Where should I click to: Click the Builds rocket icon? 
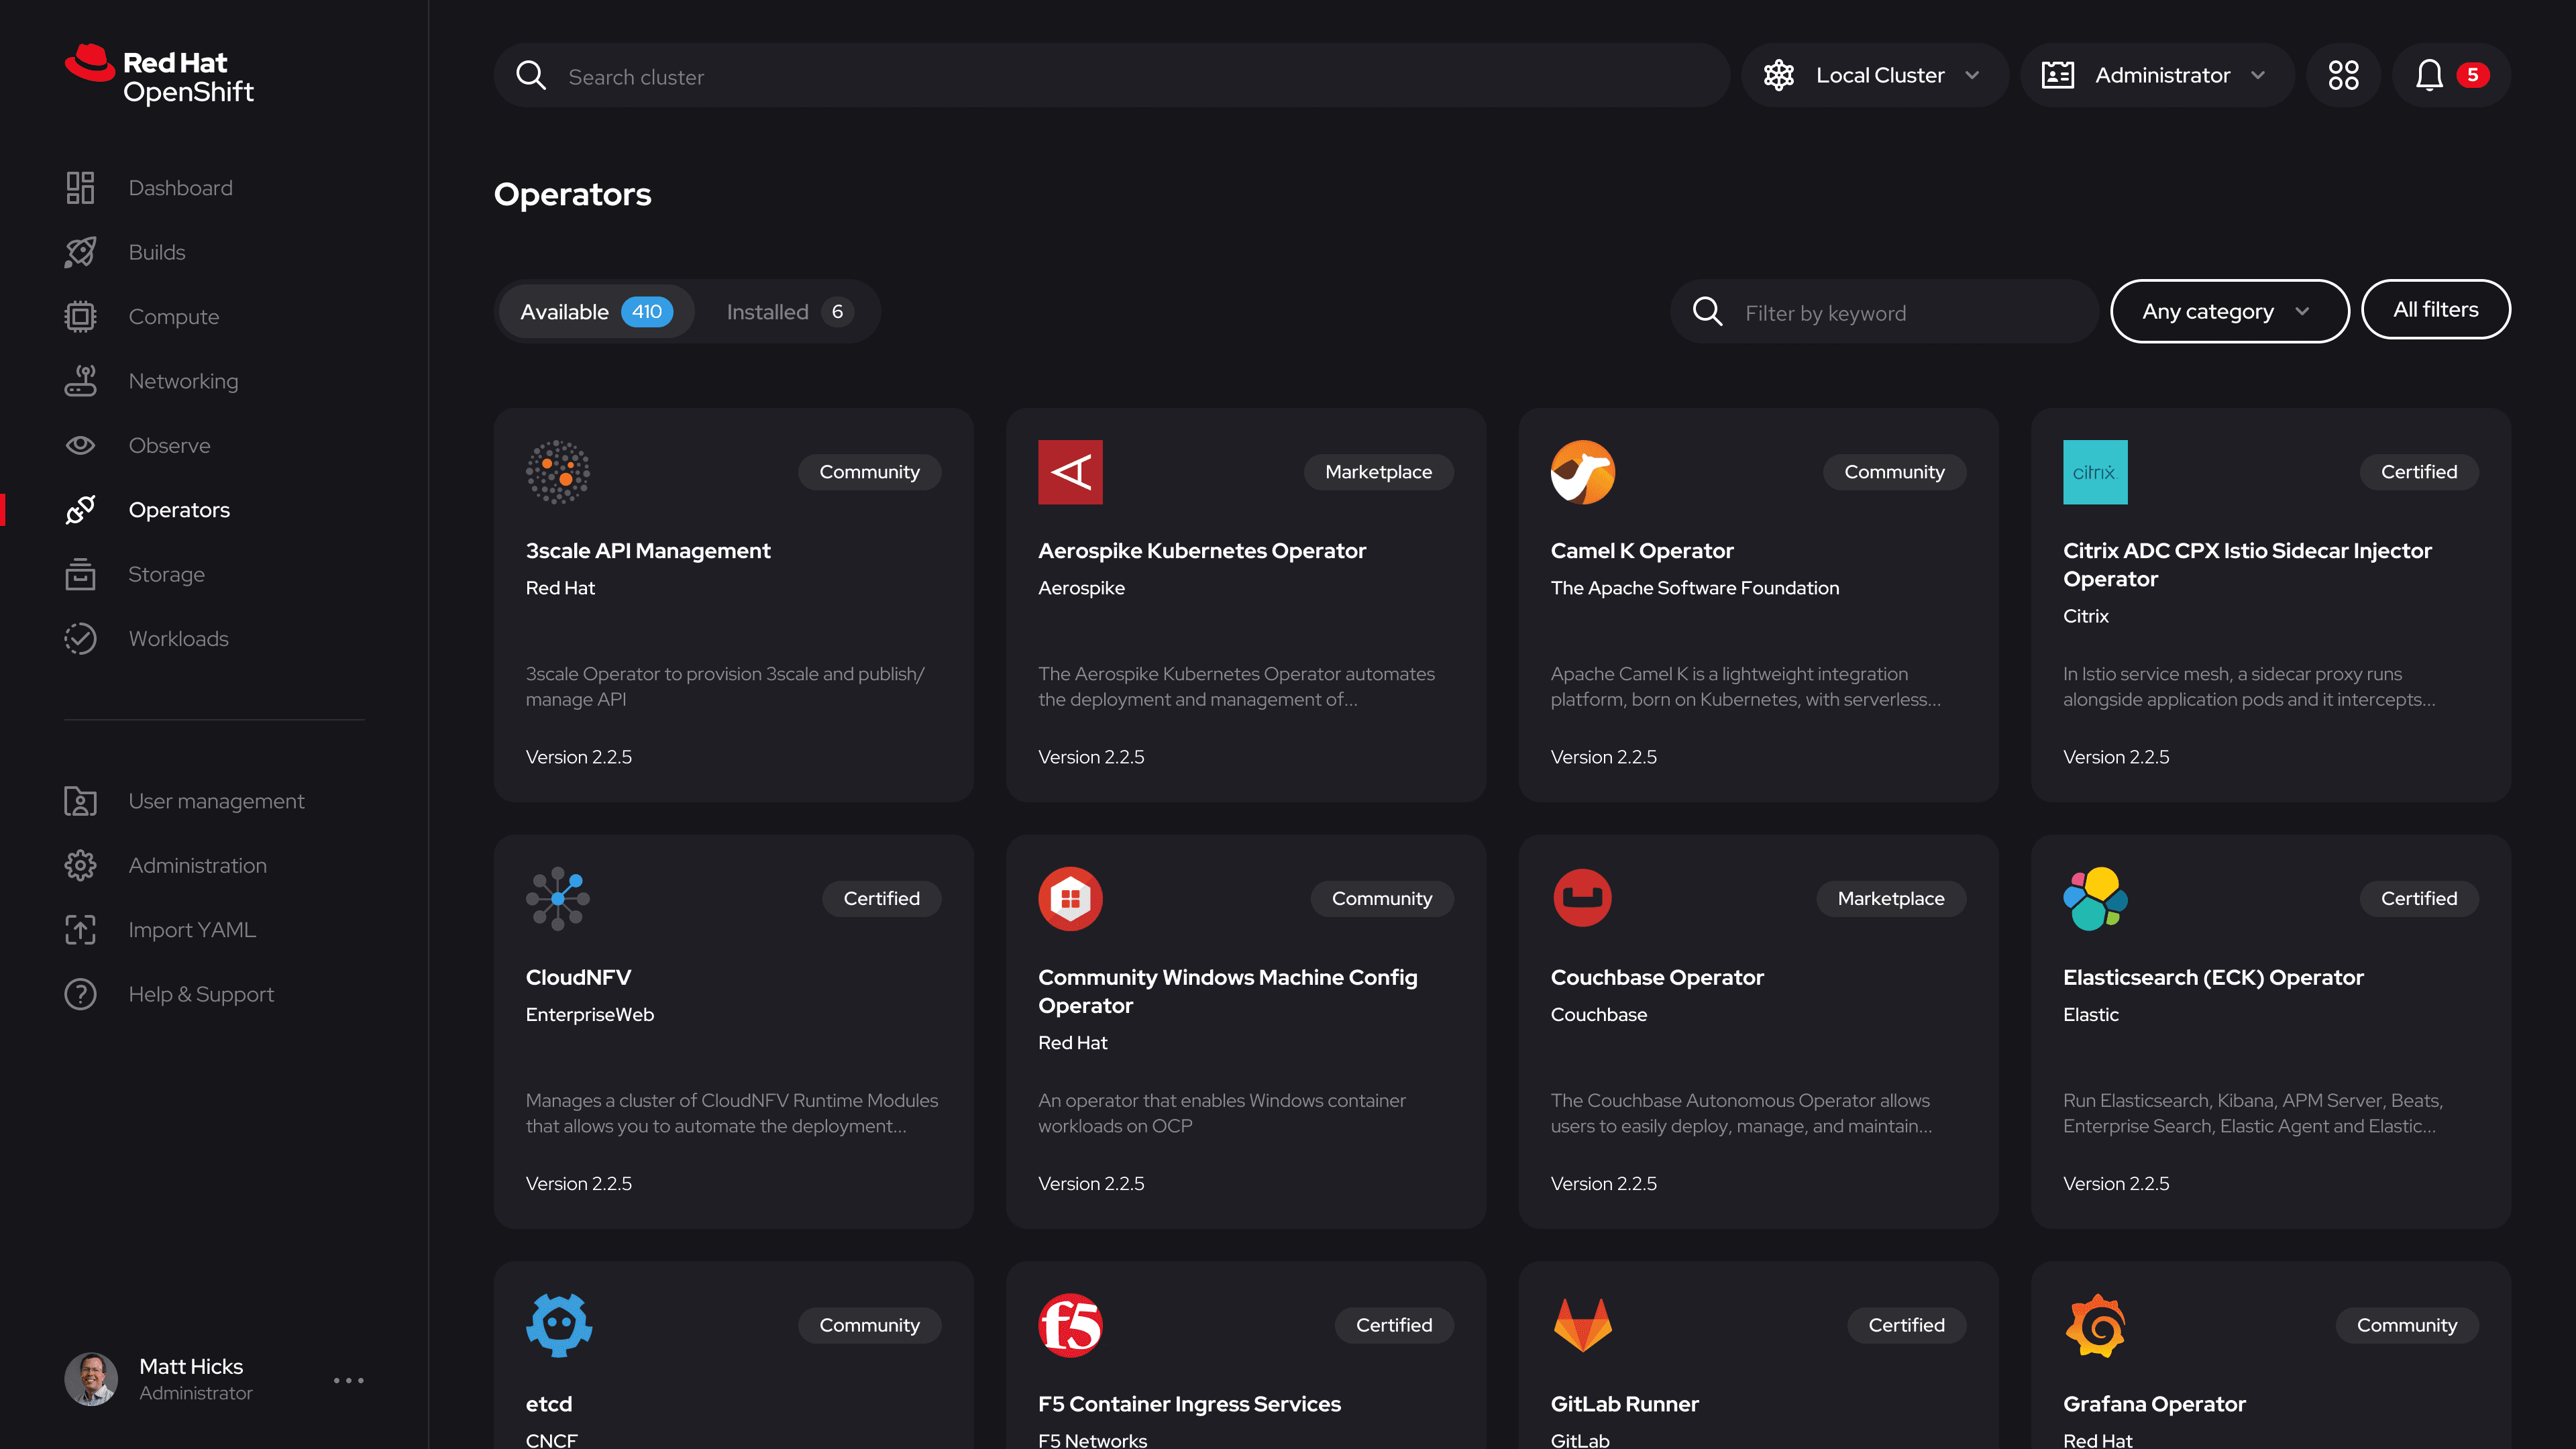[x=80, y=252]
